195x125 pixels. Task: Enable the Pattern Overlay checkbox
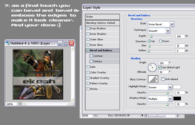click(x=88, y=83)
